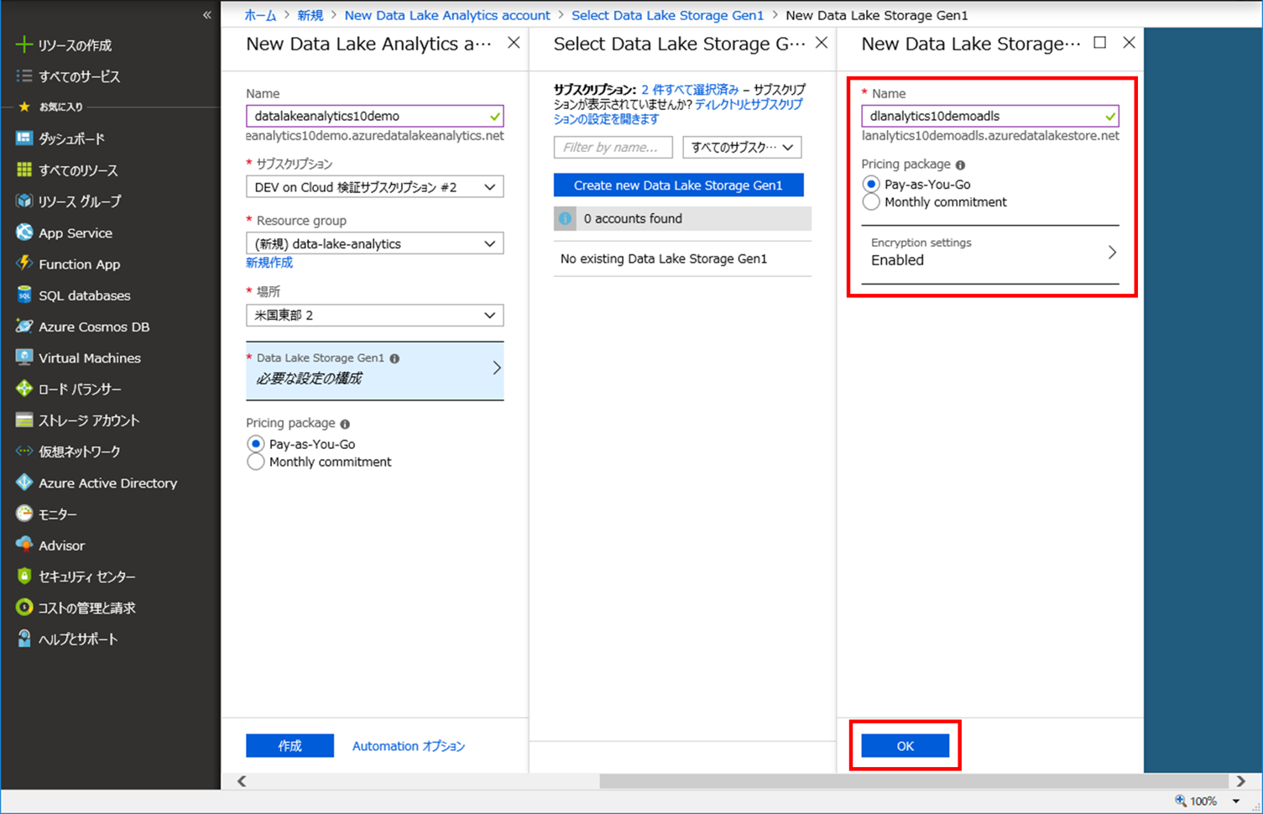
Task: Open the Advisor icon
Action: coord(24,545)
